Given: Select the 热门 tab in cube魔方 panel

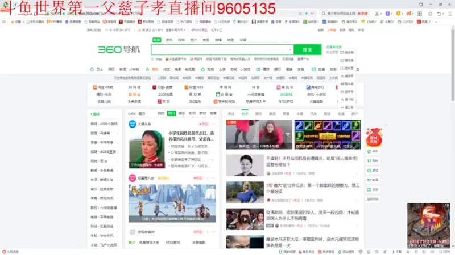Looking at the screenshot, I should coord(172,113).
